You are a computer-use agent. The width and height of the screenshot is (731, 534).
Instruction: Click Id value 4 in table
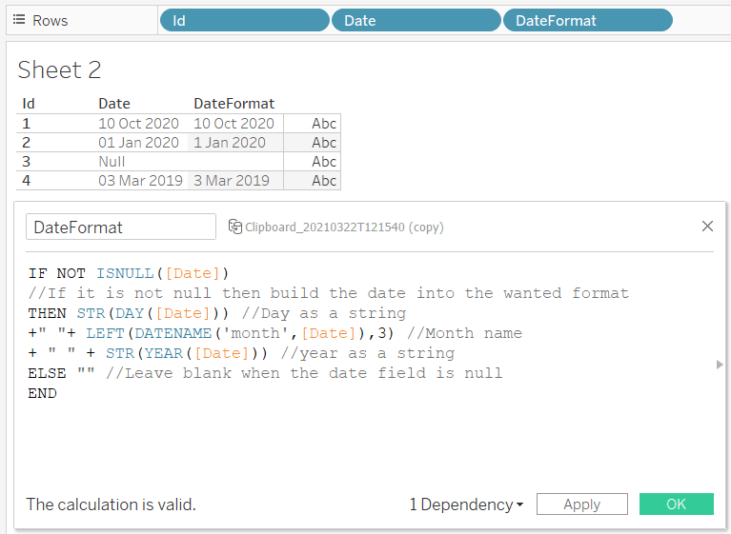pyautogui.click(x=26, y=181)
